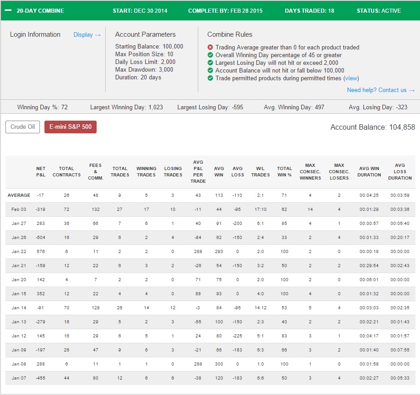Click the AVG LOSS DURATION header
Viewport: 420px width, 395px height.
point(400,172)
